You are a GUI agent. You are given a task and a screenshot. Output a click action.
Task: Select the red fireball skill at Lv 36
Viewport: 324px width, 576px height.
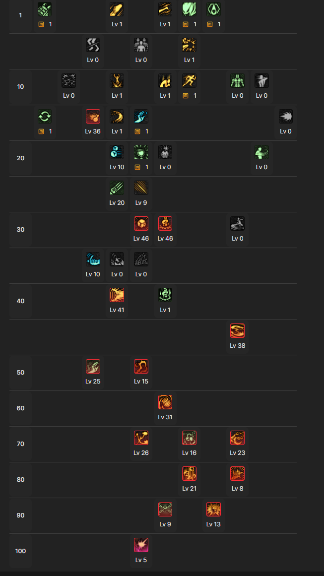click(93, 117)
